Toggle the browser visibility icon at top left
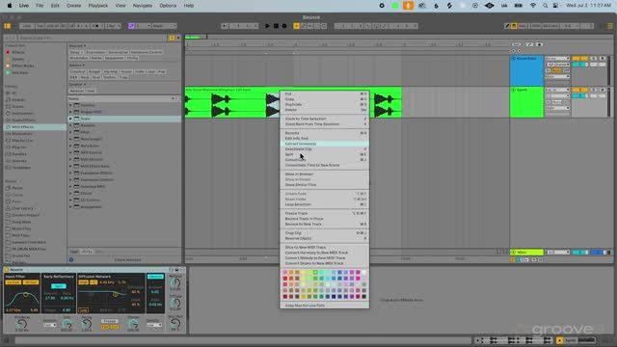 (x=8, y=26)
